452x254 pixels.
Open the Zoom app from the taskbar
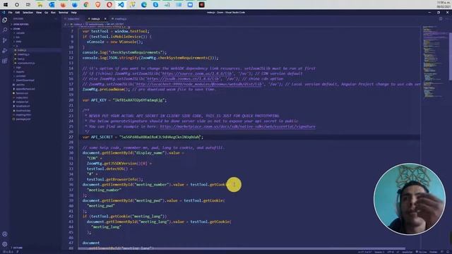click(190, 5)
